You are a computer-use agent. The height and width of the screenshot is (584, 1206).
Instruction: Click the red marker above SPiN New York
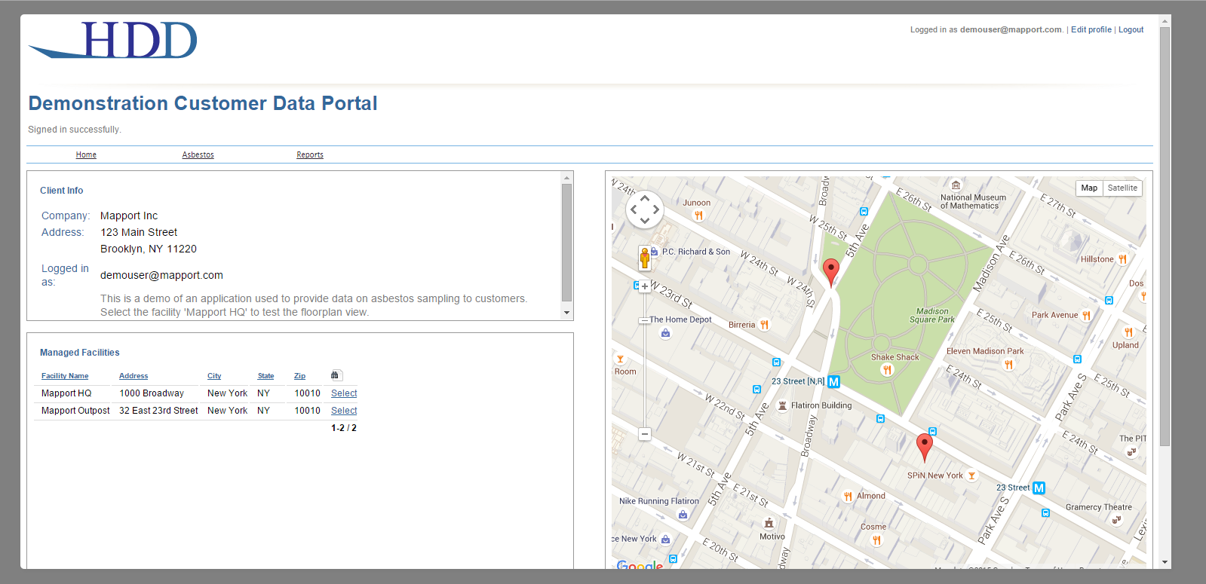pyautogui.click(x=924, y=448)
